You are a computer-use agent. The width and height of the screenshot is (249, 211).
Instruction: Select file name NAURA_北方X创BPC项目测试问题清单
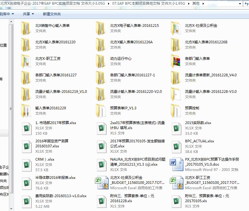[x=138, y=162]
